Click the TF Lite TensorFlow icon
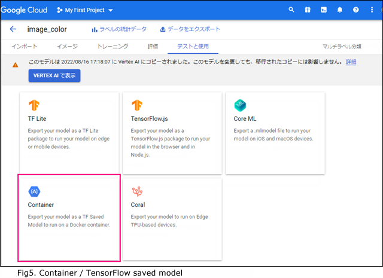 coord(34,105)
